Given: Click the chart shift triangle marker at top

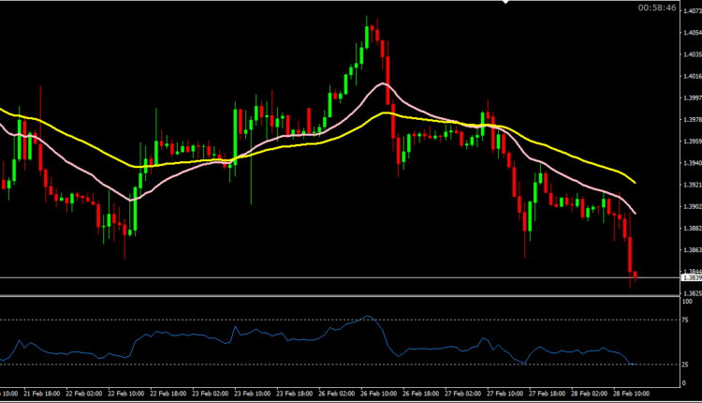Looking at the screenshot, I should pyautogui.click(x=506, y=3).
